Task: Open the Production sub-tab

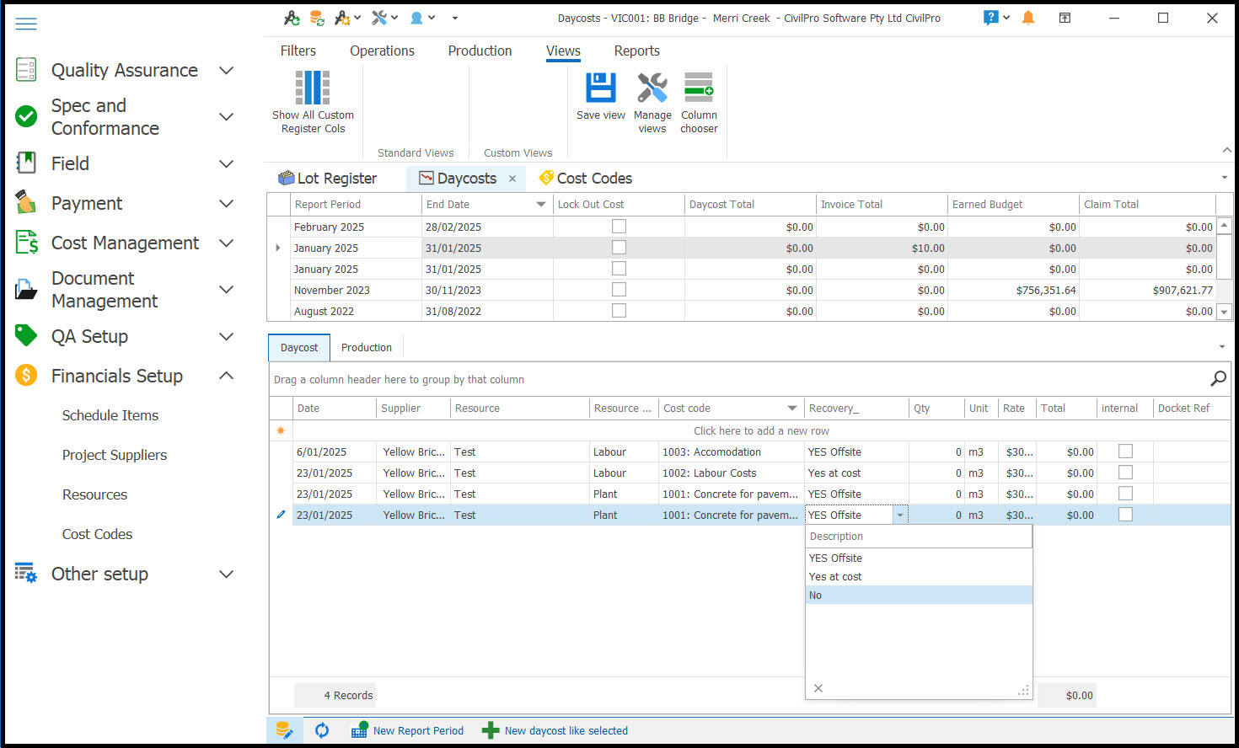Action: (366, 348)
